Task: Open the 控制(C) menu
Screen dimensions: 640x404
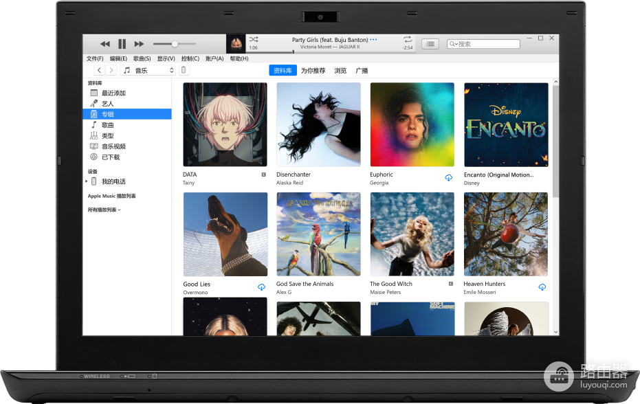Action: click(190, 59)
